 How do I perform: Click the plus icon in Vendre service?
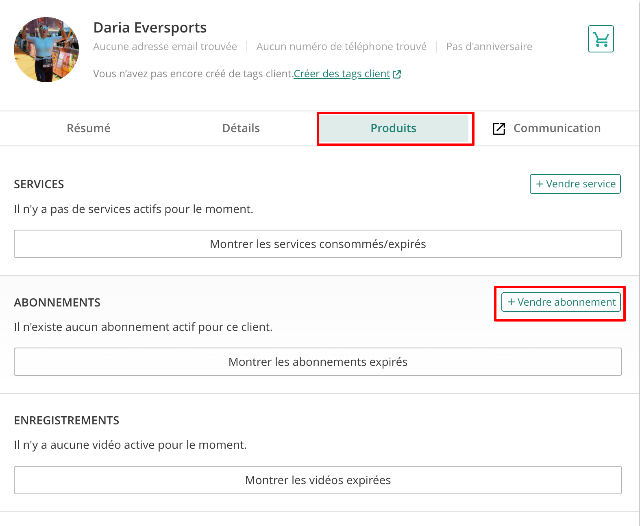[540, 184]
